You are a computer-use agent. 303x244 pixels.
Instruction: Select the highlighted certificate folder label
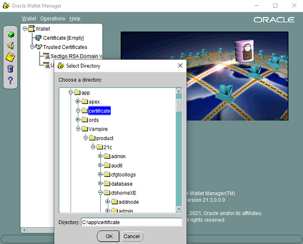click(x=100, y=111)
